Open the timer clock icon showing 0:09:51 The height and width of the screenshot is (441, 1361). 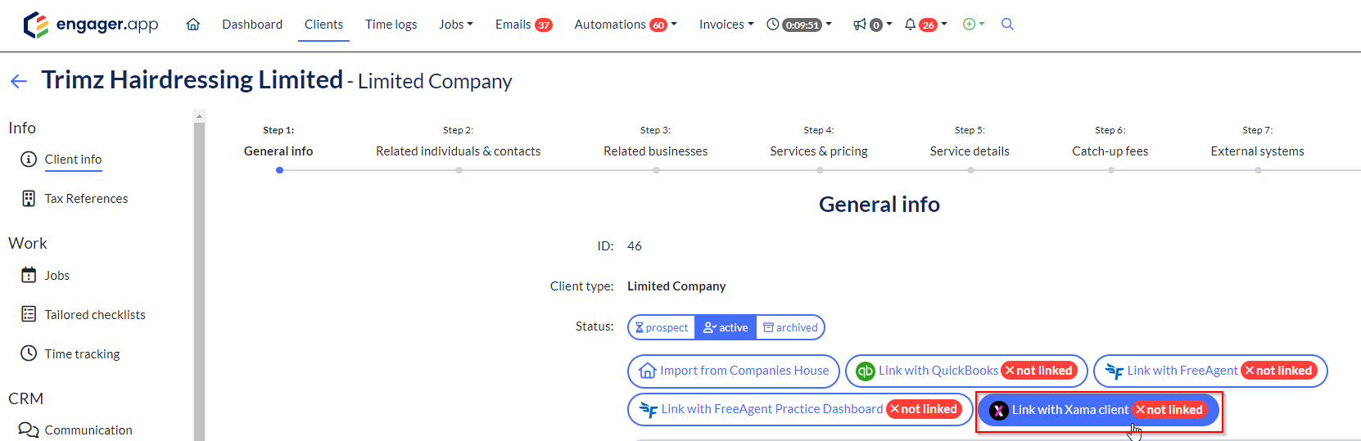tap(772, 25)
